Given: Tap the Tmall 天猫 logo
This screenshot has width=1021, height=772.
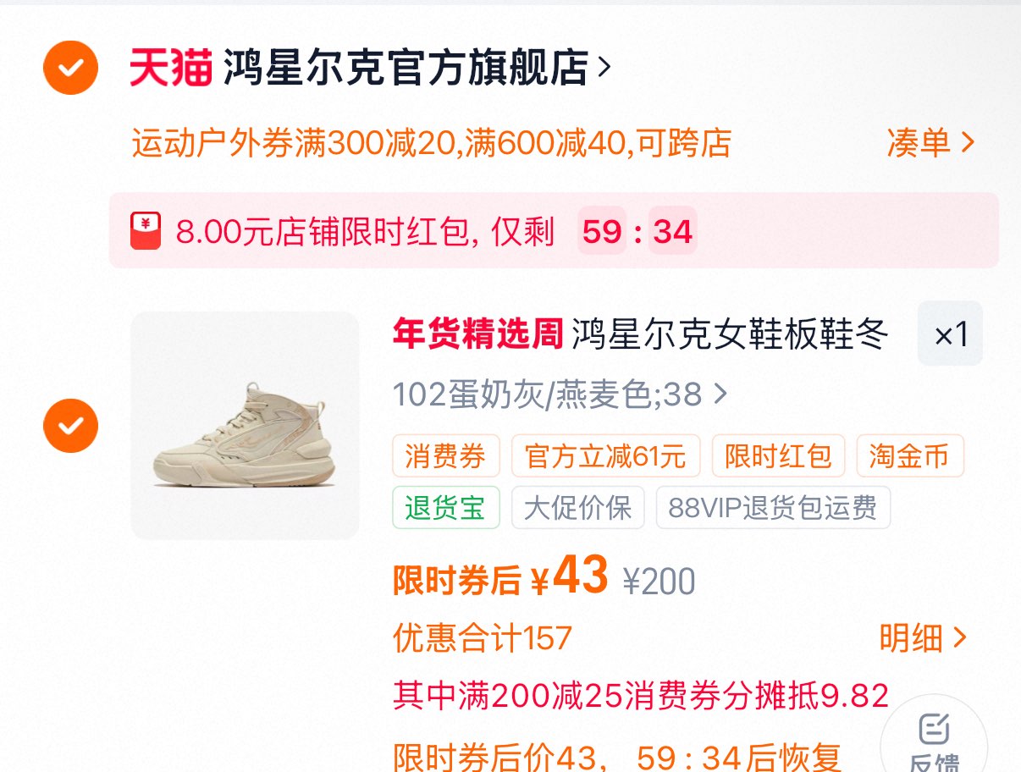Looking at the screenshot, I should [x=170, y=68].
